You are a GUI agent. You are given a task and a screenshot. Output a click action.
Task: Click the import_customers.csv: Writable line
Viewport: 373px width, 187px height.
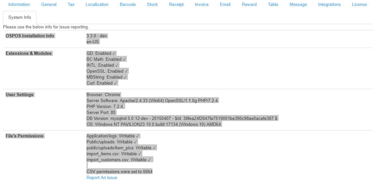tap(119, 160)
